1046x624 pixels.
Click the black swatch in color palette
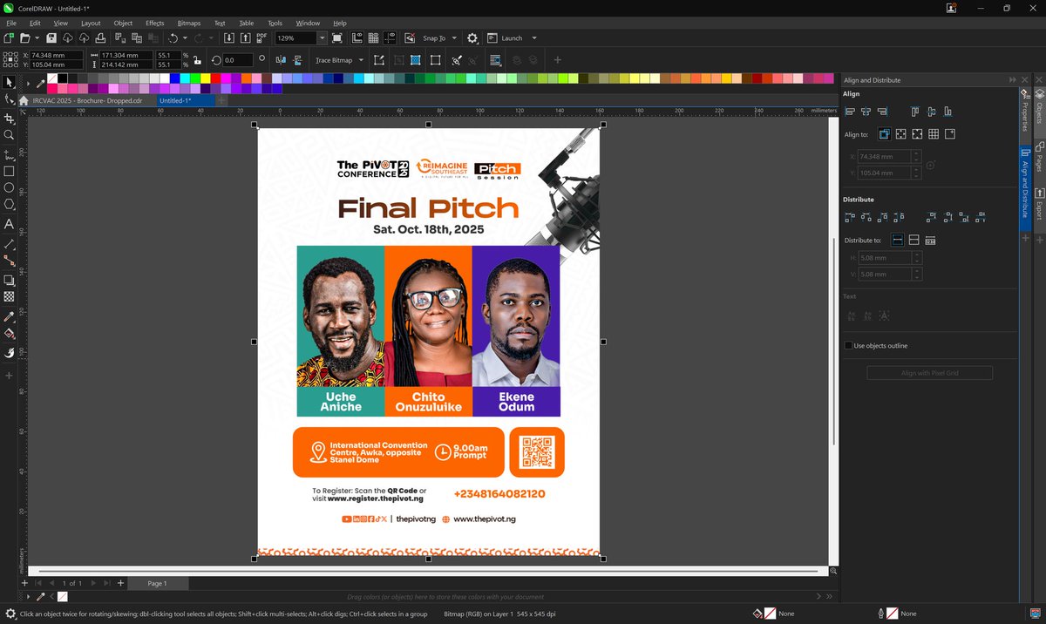pyautogui.click(x=63, y=78)
